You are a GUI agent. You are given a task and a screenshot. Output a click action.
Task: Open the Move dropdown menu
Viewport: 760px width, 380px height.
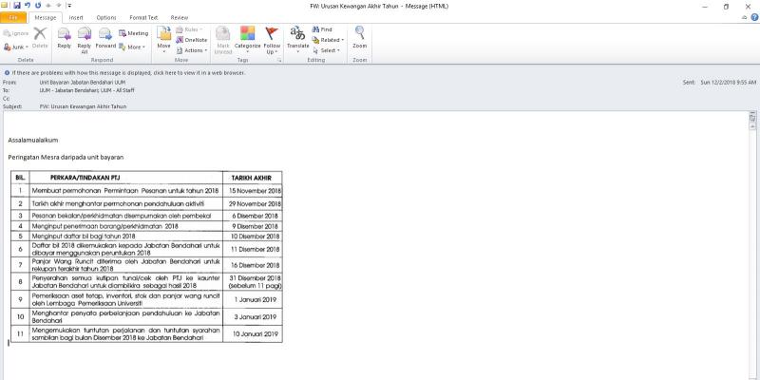(x=163, y=40)
